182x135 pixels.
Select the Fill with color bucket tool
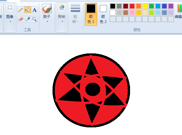(28, 10)
